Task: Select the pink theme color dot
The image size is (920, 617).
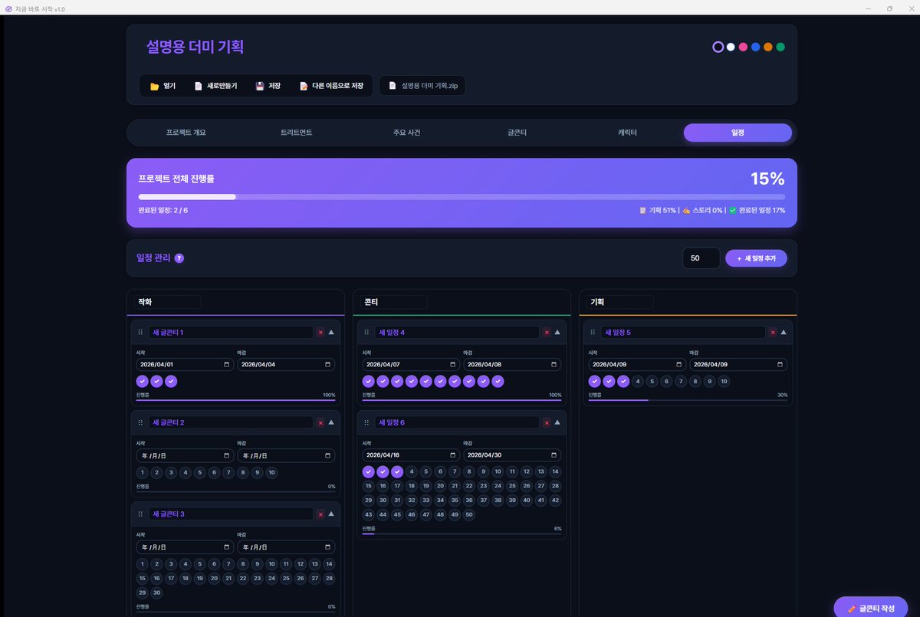Action: tap(743, 47)
